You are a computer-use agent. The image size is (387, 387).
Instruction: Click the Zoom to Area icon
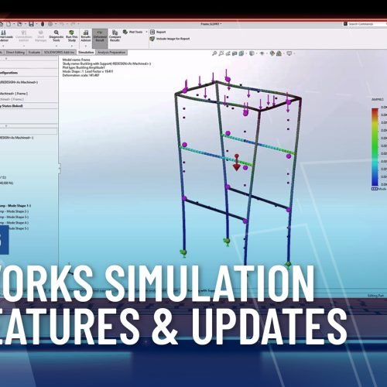[221, 53]
